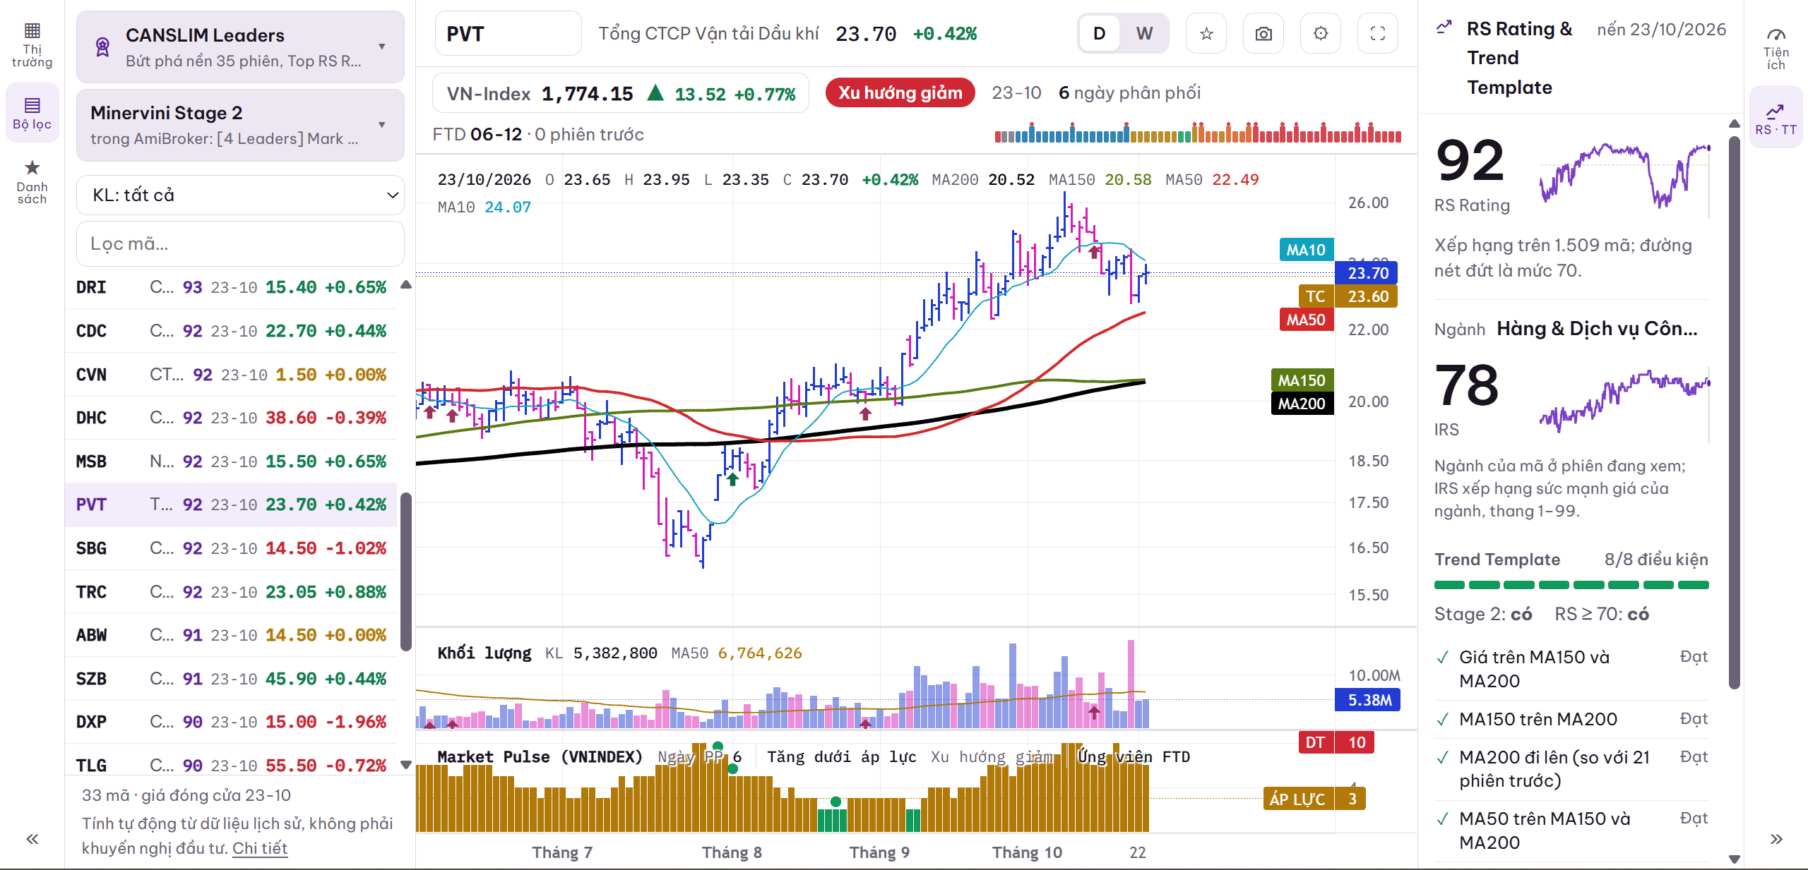Select the SZB stock row

click(231, 679)
